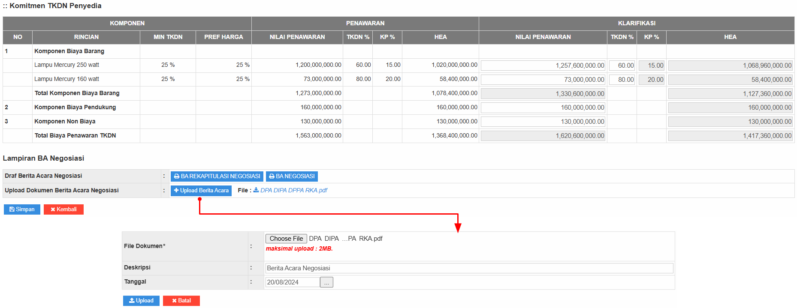The image size is (797, 308).
Task: Edit klarifikasi TKDN % for Lampu Mercury 160 watt
Action: (622, 80)
